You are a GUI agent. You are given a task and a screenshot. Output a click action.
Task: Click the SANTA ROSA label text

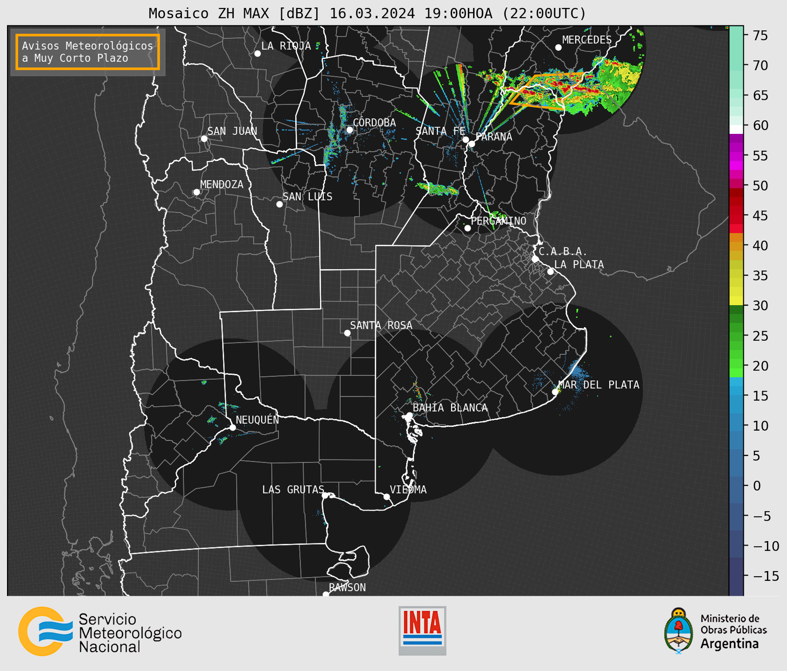click(381, 325)
